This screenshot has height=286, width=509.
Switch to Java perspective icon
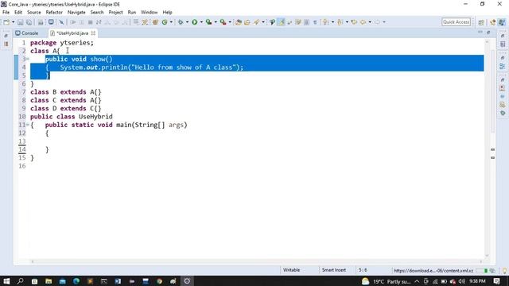pyautogui.click(x=502, y=22)
